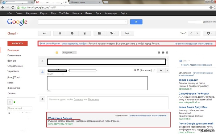Viewport: 216px width, 134px height.
Task: Click the collapse all icon above message
Action: click(x=159, y=53)
